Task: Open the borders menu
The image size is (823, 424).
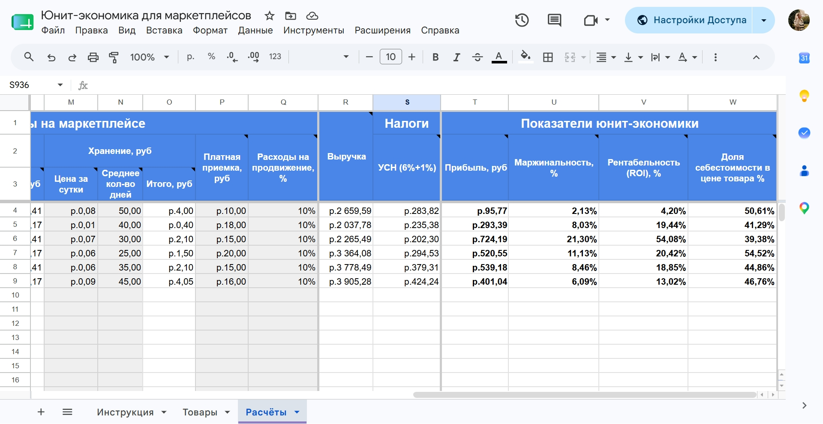Action: point(548,57)
